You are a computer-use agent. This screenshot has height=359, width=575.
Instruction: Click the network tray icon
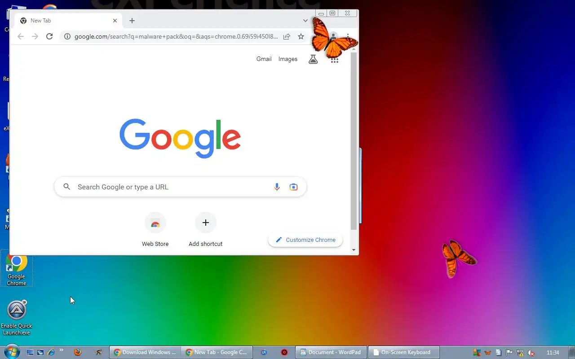coord(520,353)
